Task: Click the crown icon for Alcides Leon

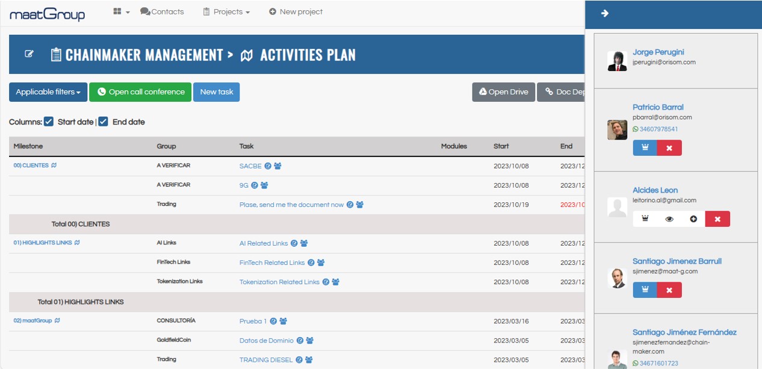Action: tap(645, 219)
